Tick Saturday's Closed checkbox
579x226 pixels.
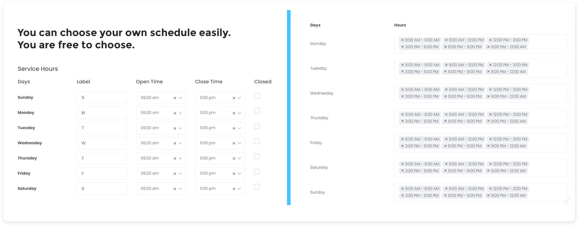pos(257,187)
